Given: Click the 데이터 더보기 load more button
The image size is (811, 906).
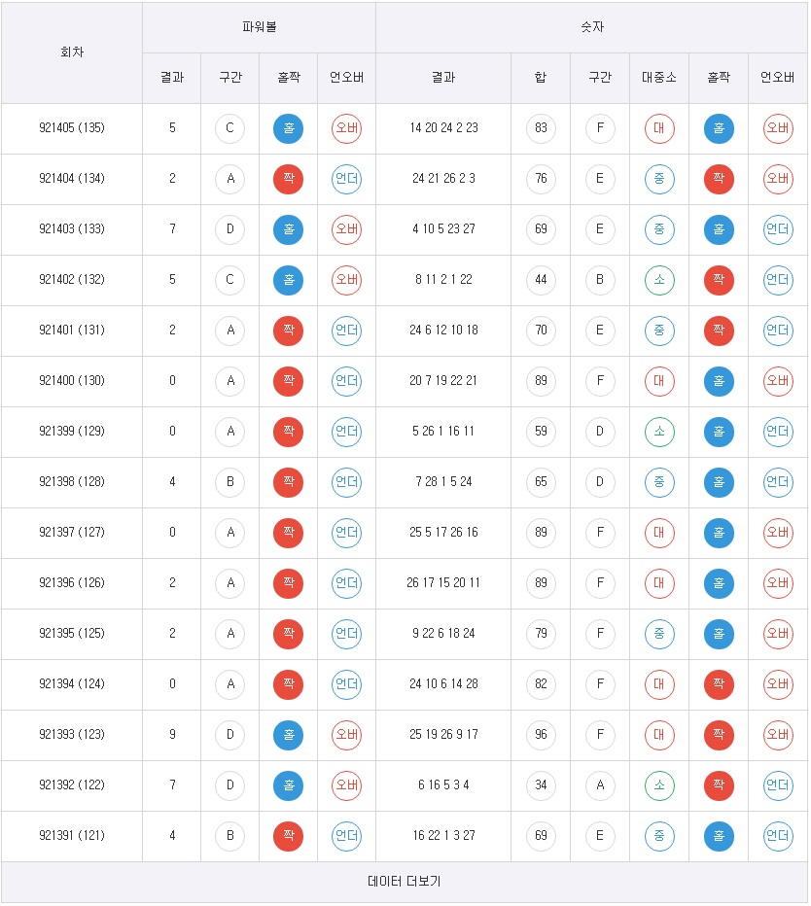Looking at the screenshot, I should click(405, 882).
